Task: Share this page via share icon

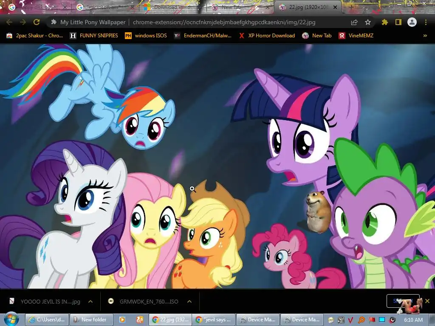Action: click(x=354, y=22)
